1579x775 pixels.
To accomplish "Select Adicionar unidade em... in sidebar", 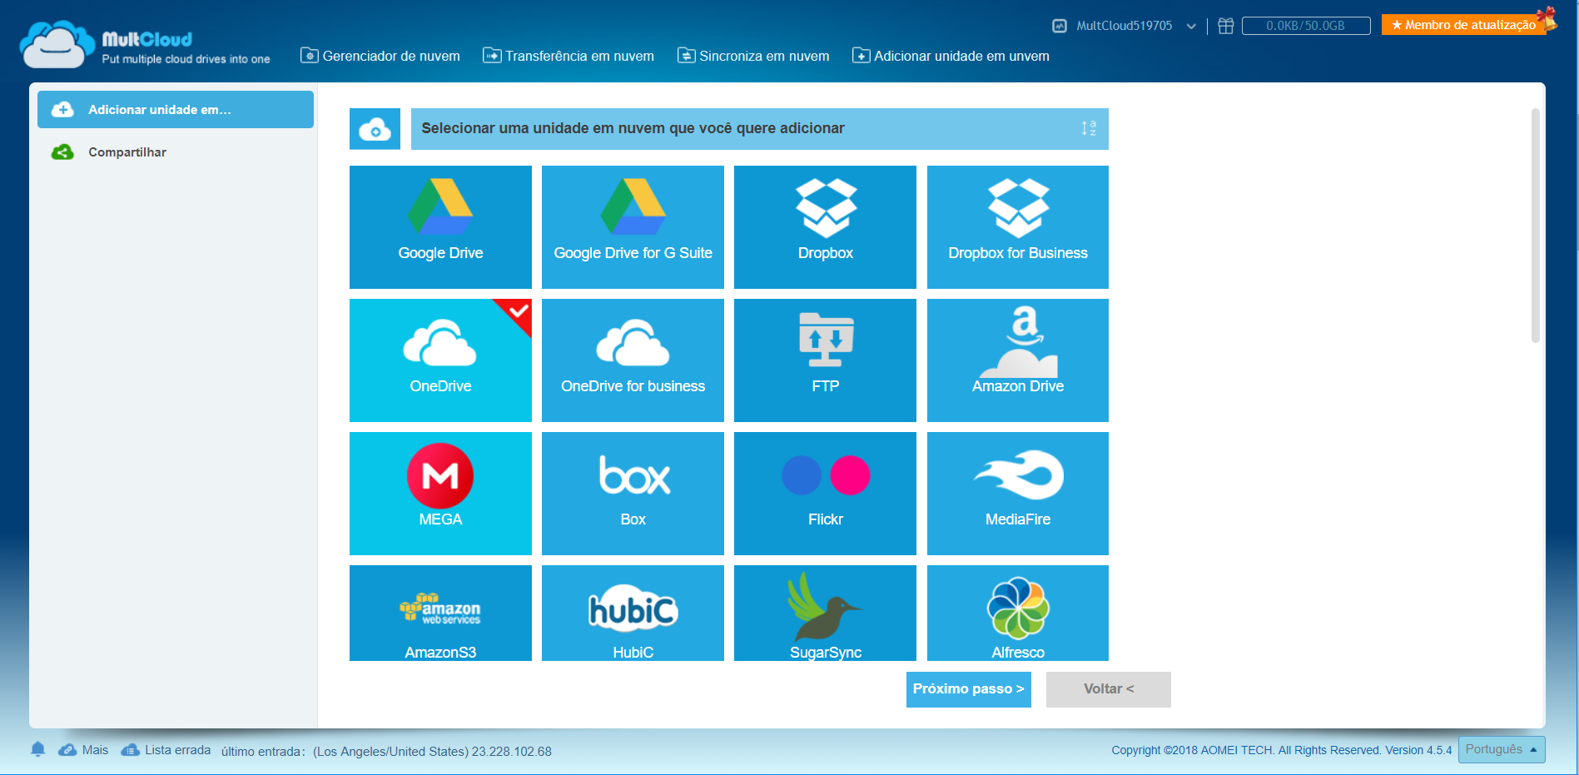I will point(176,109).
